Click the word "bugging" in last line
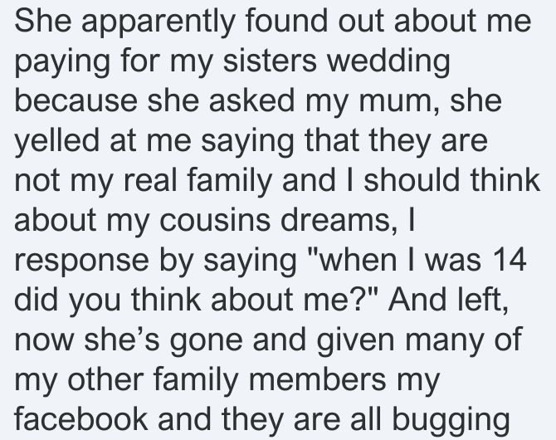Image resolution: width=556 pixels, height=440 pixels. pos(451,421)
